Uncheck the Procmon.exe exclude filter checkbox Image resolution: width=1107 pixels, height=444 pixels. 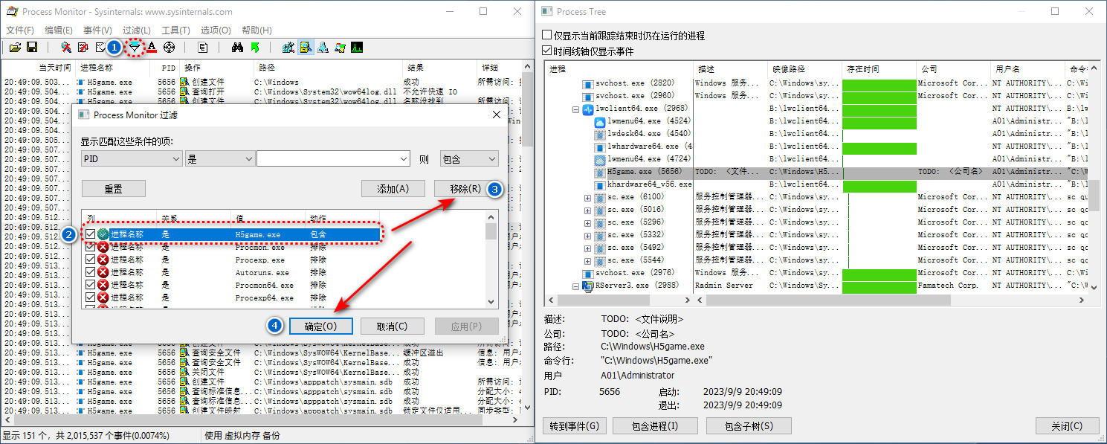pyautogui.click(x=91, y=247)
